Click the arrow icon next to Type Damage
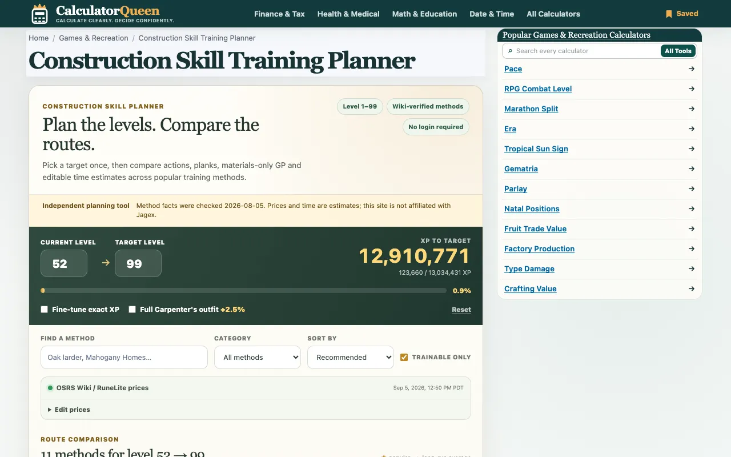 point(692,268)
